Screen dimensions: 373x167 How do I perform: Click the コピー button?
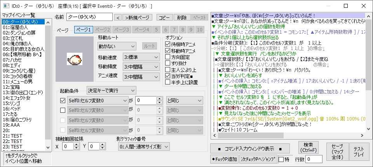(164, 17)
